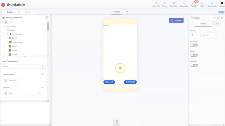Select Sprite1 in the component tree
The width and height of the screenshot is (225, 126).
[x=14, y=38]
